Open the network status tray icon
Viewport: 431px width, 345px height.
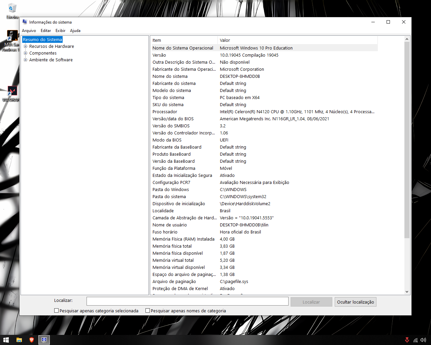[x=416, y=340]
